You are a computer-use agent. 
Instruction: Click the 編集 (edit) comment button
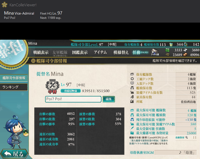[x=109, y=99]
